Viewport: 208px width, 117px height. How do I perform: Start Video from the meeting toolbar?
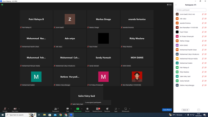pyautogui.click(x=15, y=110)
